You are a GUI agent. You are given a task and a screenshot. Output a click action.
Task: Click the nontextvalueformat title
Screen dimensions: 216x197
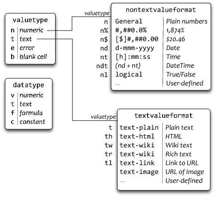pos(161,10)
